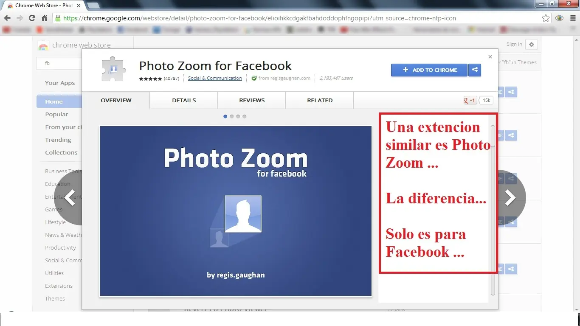The image size is (580, 326).
Task: Close the Chrome Web Store browser tab
Action: (x=78, y=6)
